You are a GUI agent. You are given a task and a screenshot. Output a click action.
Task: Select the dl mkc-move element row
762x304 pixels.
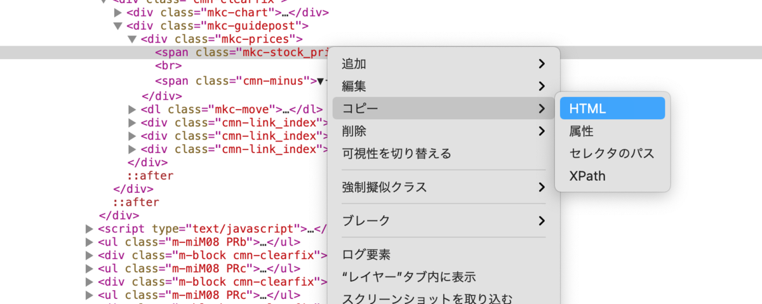[x=232, y=110]
